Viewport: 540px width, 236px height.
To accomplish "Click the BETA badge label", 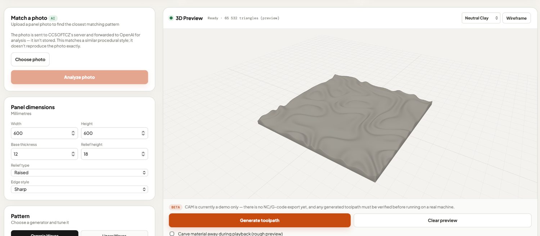I will (176, 207).
